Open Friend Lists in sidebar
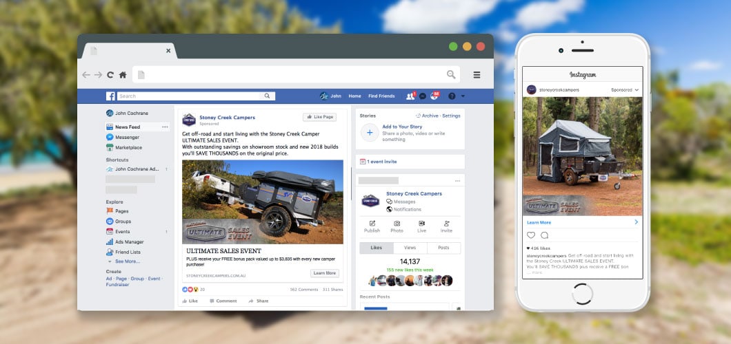The width and height of the screenshot is (731, 344). [123, 252]
